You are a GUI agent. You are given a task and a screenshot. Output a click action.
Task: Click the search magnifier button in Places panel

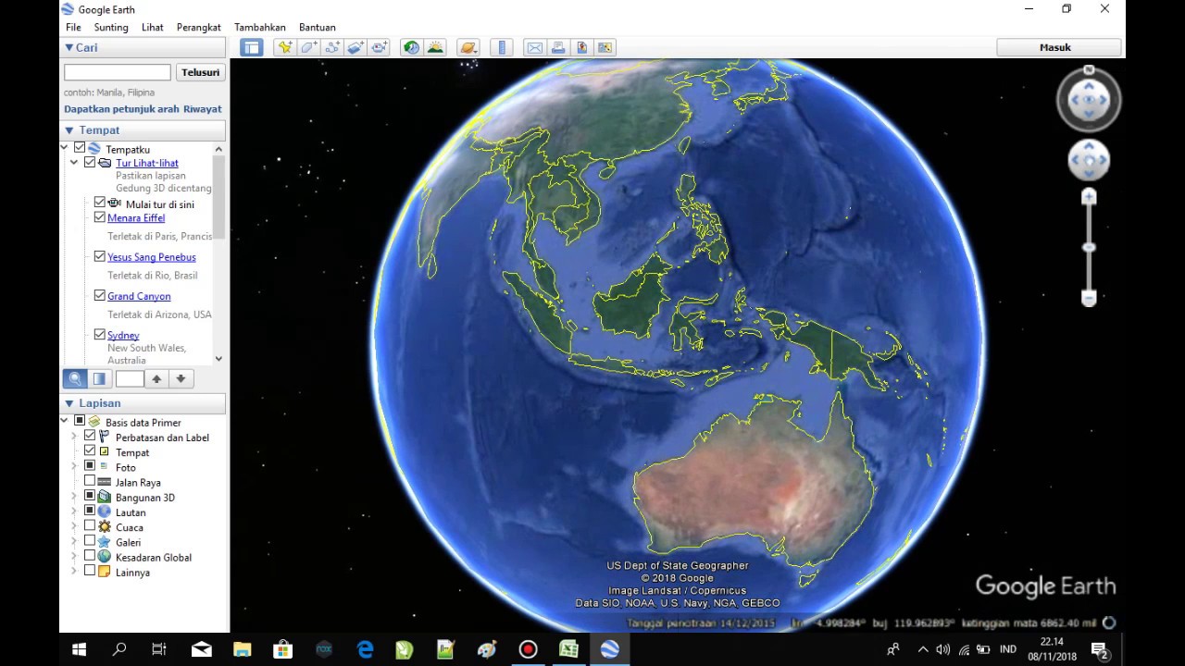pos(75,378)
